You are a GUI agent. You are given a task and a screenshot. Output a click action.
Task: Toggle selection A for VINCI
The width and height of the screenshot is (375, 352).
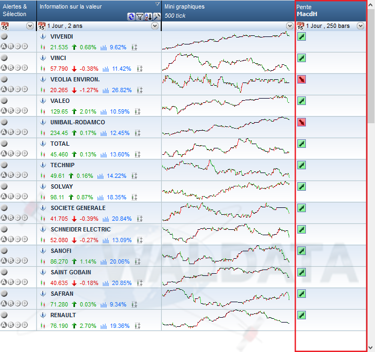point(4,68)
